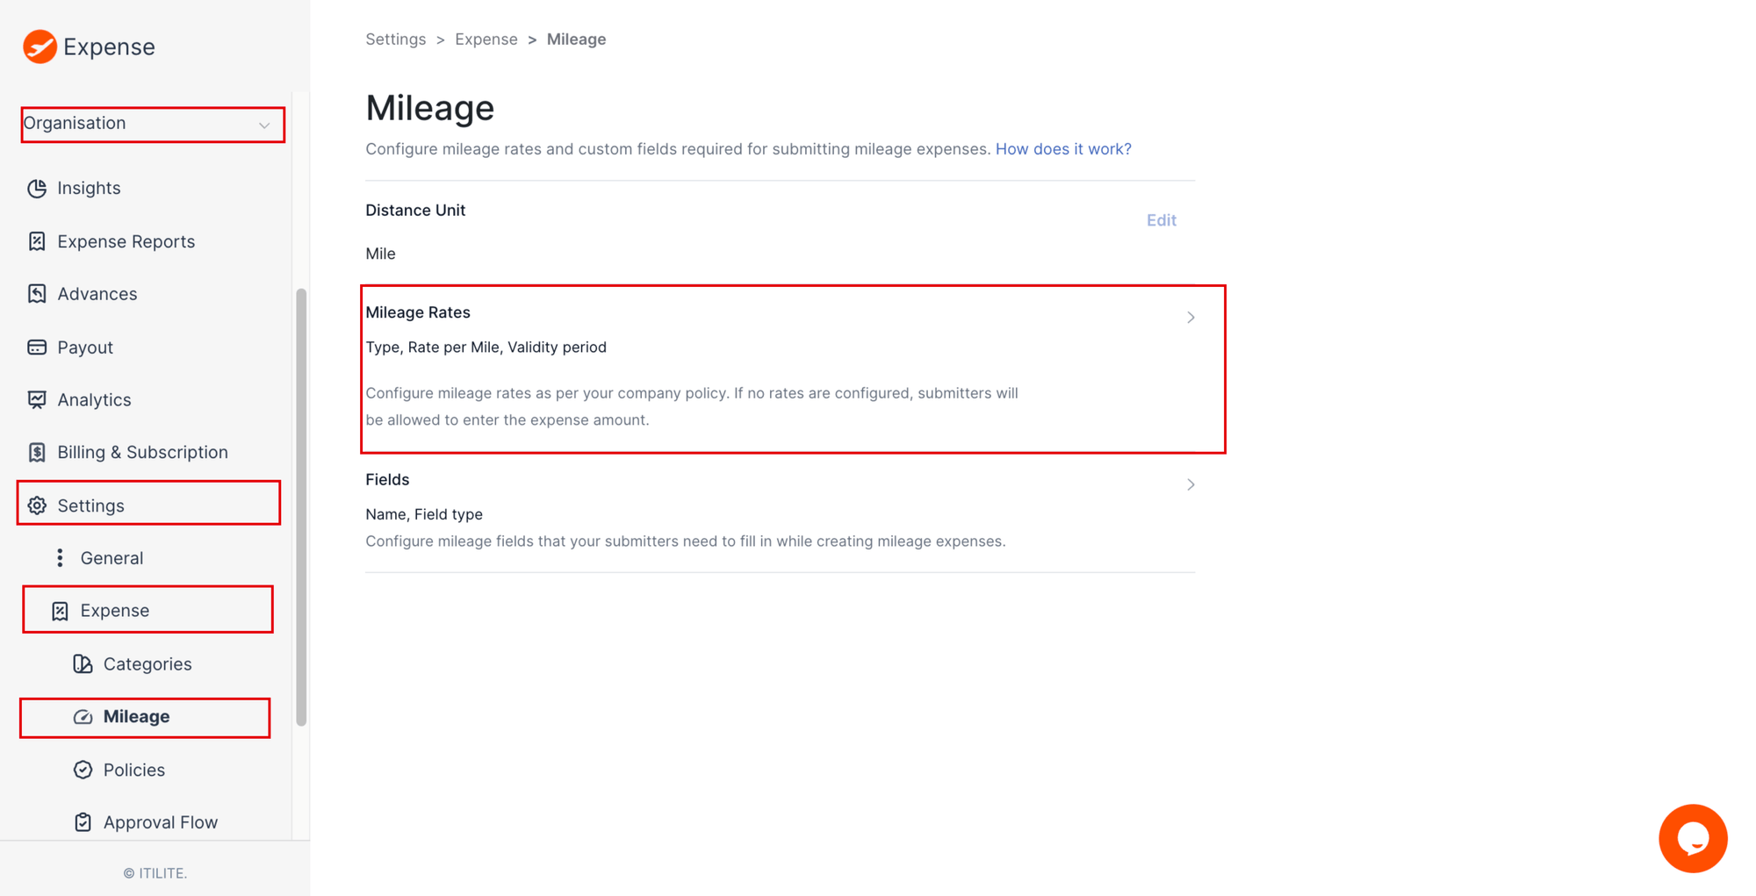Open the "How does it work?" link
The width and height of the screenshot is (1756, 896).
click(1062, 149)
